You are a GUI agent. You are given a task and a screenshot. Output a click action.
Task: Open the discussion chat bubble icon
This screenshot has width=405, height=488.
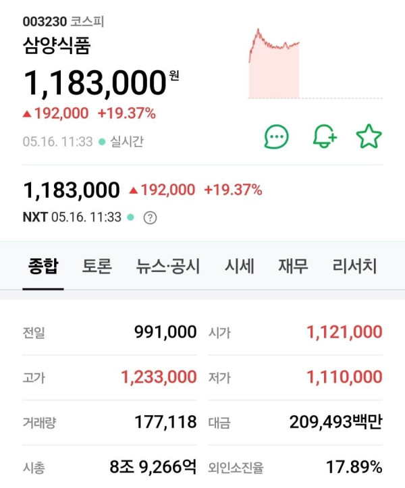tap(276, 137)
